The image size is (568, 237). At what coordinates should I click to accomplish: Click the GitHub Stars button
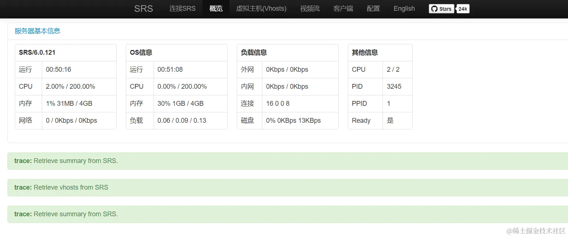(441, 9)
